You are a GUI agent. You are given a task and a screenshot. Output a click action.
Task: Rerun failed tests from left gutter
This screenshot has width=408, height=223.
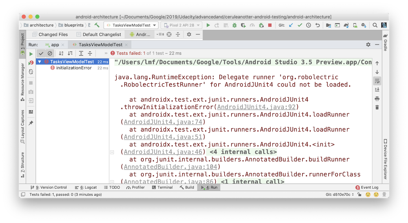(x=31, y=62)
